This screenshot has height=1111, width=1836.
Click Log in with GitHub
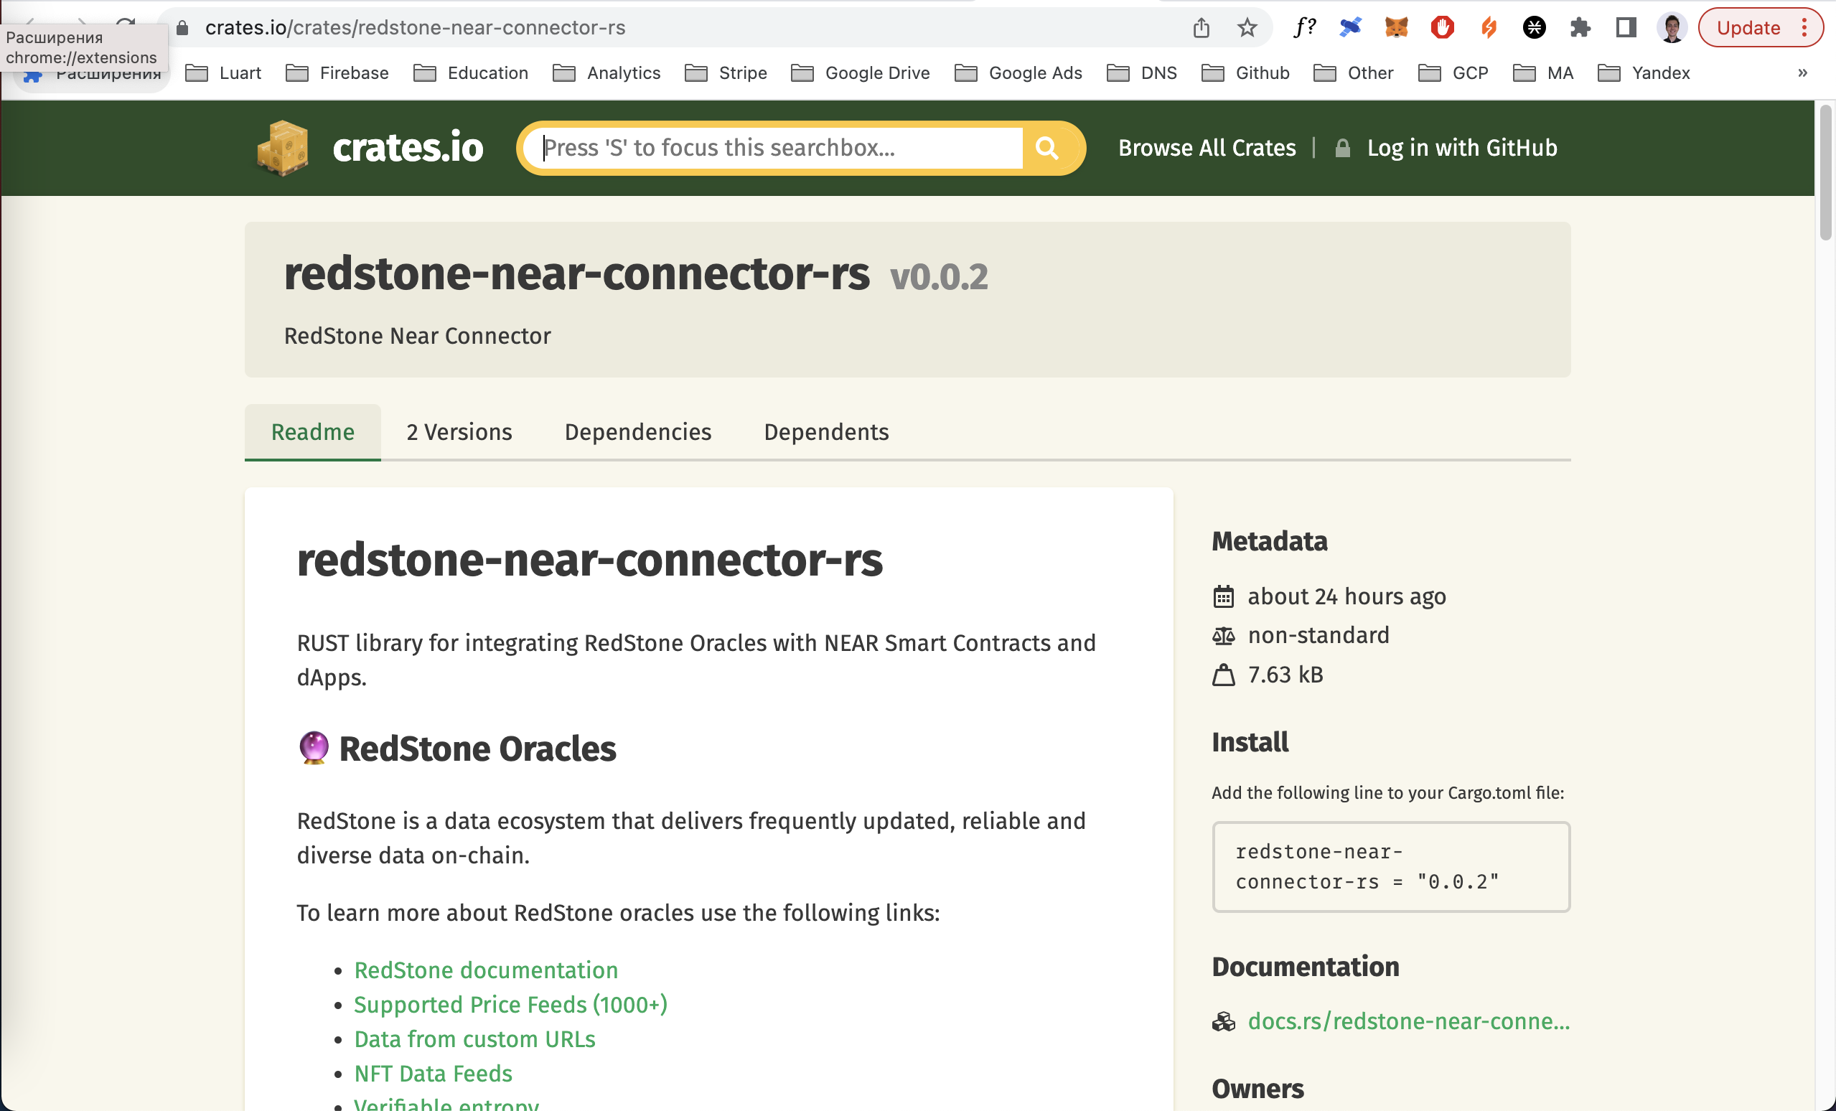(x=1461, y=148)
